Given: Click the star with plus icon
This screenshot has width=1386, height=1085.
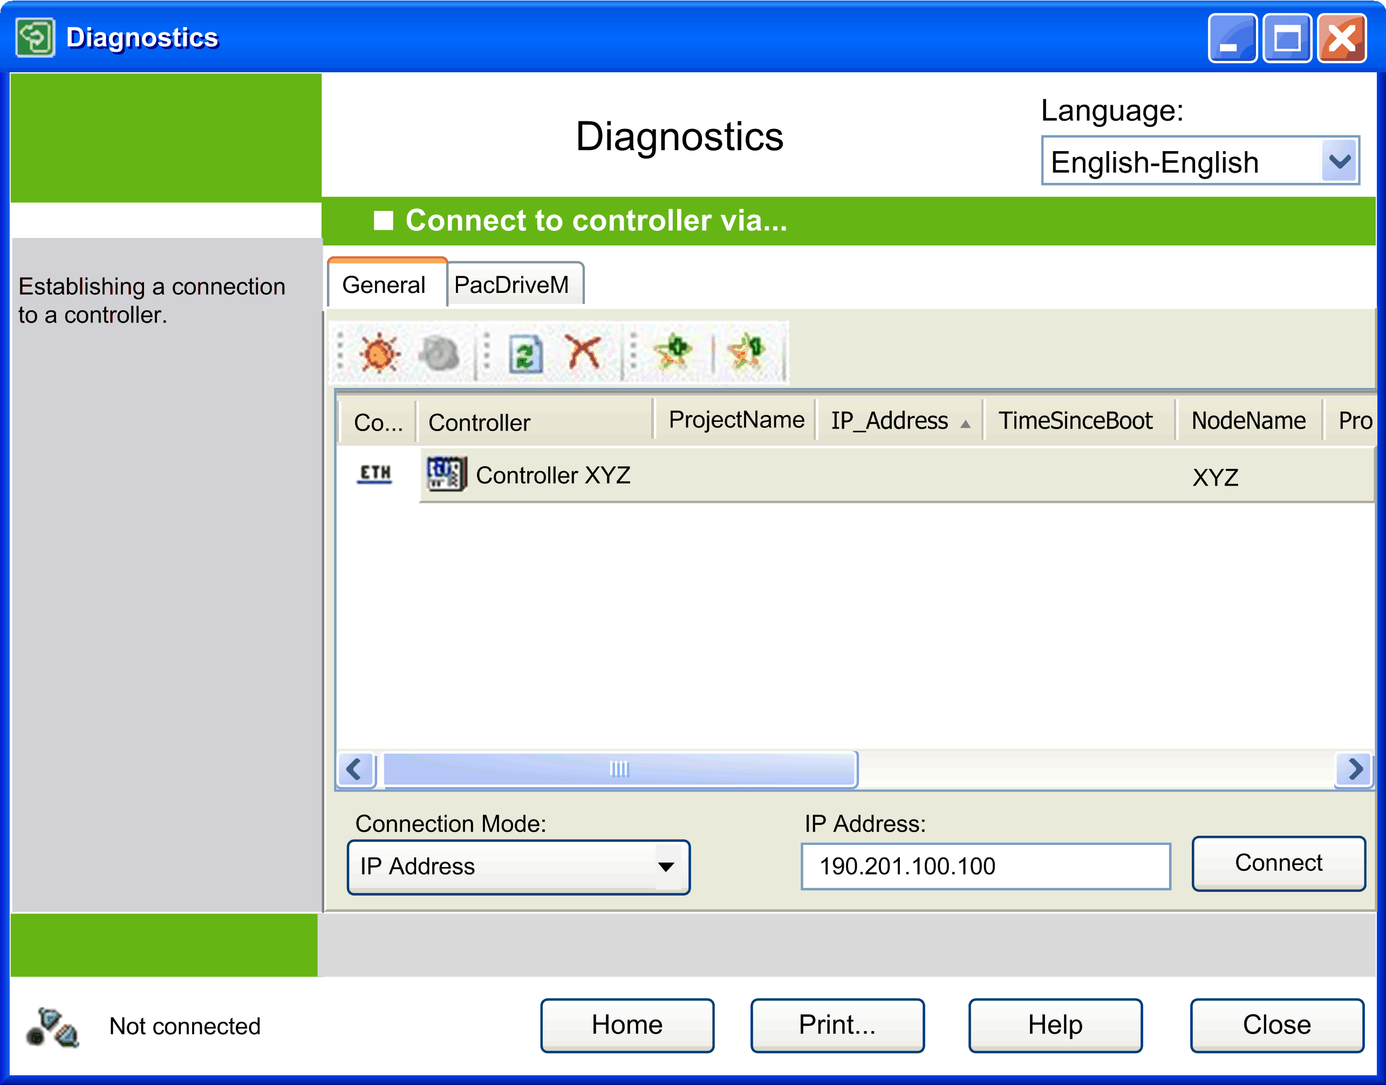Looking at the screenshot, I should point(673,352).
